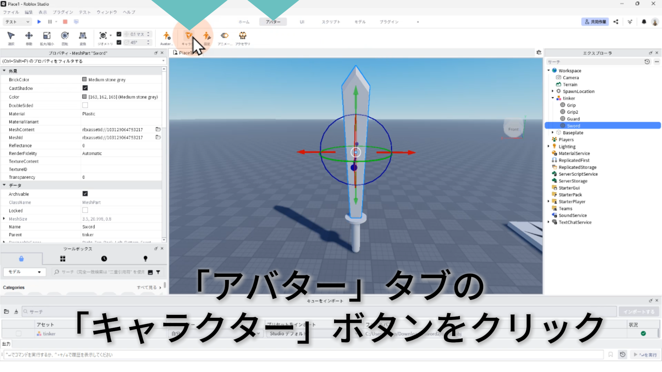Click the Color swatch for Medium stone grey
The image size is (662, 372).
point(84,97)
